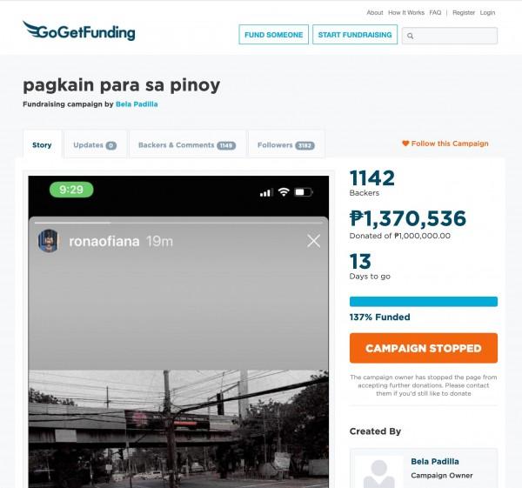Screen dimensions: 522x488
Task: Click the 1149 backers count badge
Action: (226, 145)
